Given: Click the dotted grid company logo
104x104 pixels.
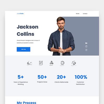Looking at the screenshot, I should point(41,63).
